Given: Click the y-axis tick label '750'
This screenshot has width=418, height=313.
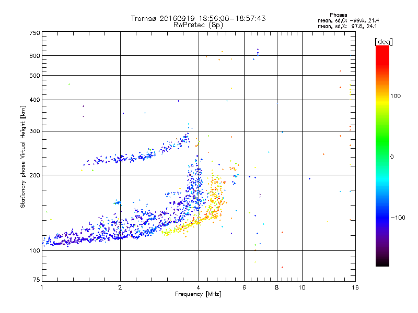Looking at the screenshot, I should click(x=34, y=33).
